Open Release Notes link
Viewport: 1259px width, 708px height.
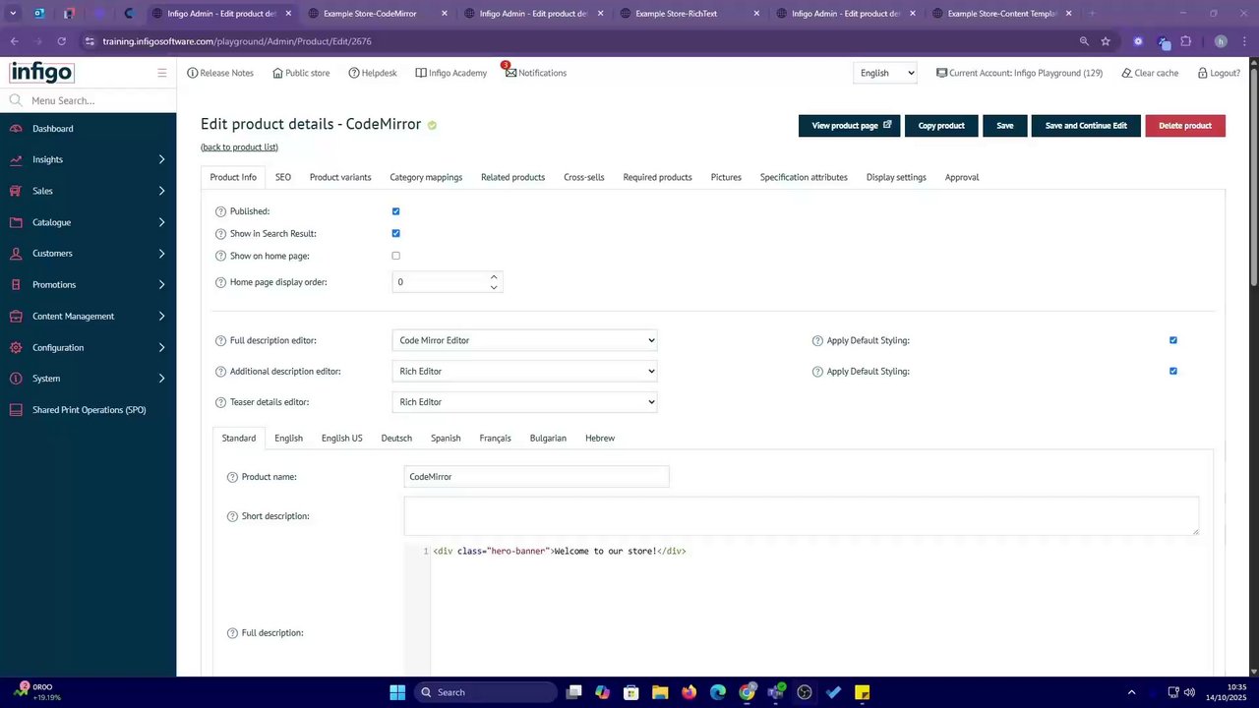coord(219,73)
